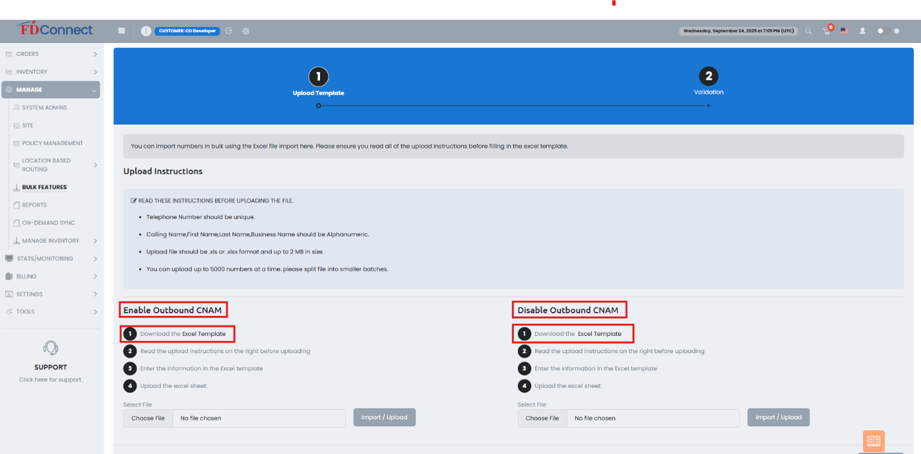Click the Tools wrench icon in the sidebar

pos(9,311)
